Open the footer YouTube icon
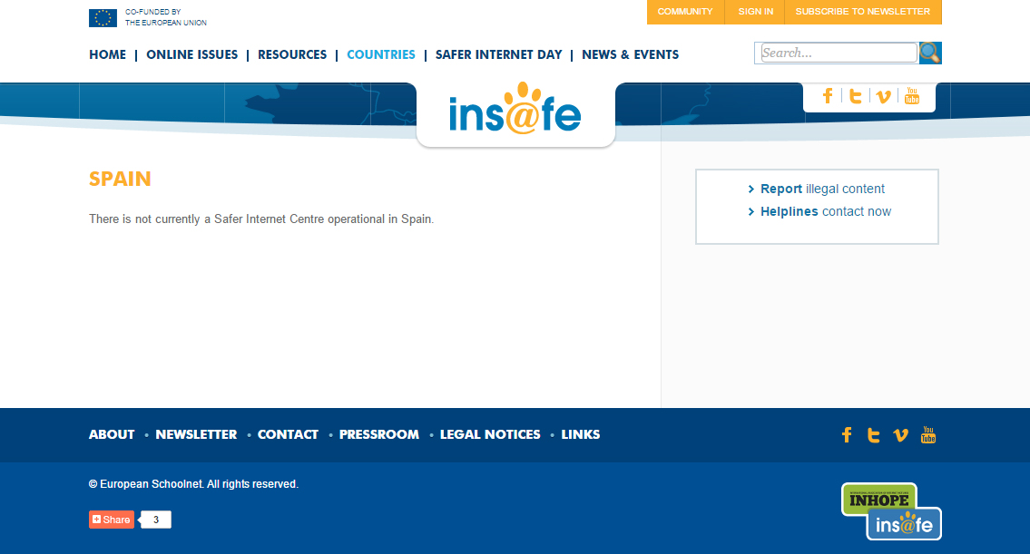Viewport: 1030px width, 554px height. (x=928, y=435)
